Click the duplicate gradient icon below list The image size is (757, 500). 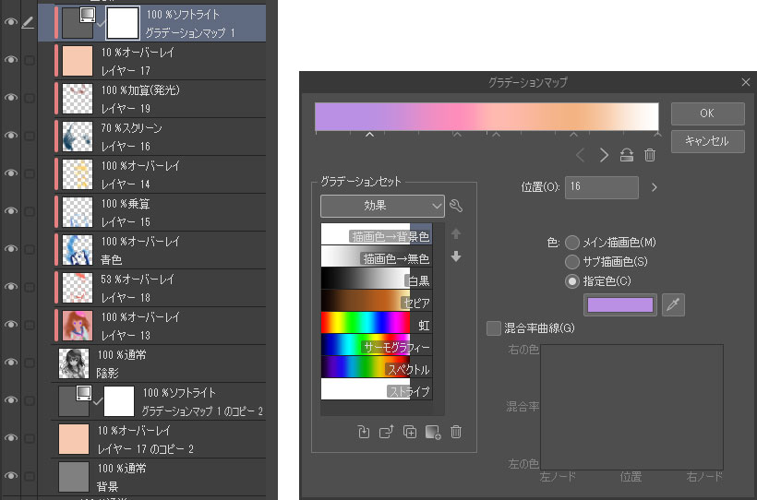(x=410, y=432)
